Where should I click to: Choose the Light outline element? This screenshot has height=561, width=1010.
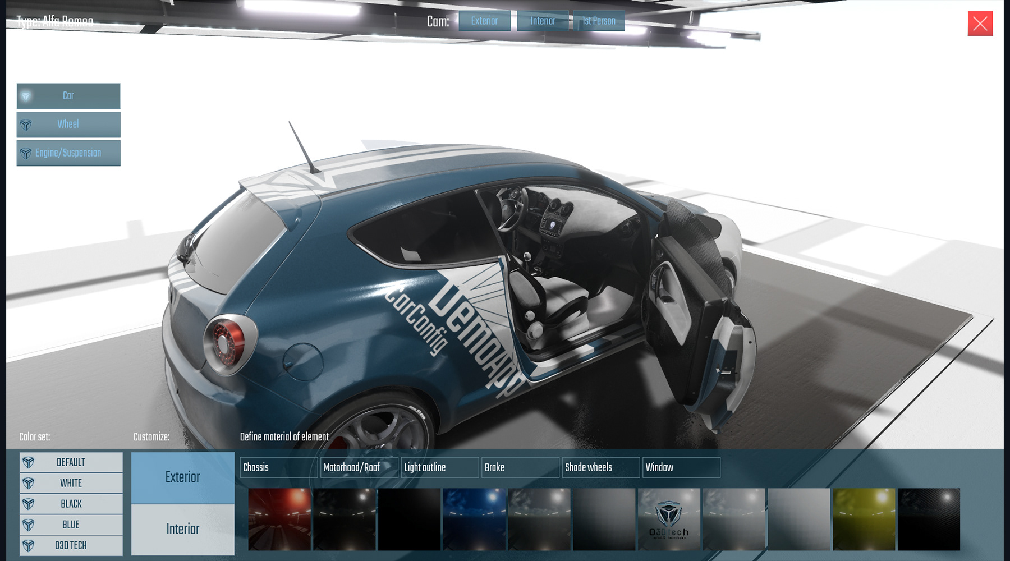point(440,467)
